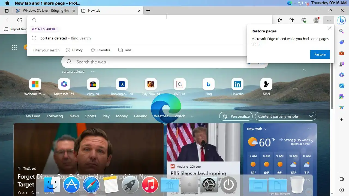Screen dimensions: 349x196
Task: Expand the New York location dropdown
Action: click(257, 129)
